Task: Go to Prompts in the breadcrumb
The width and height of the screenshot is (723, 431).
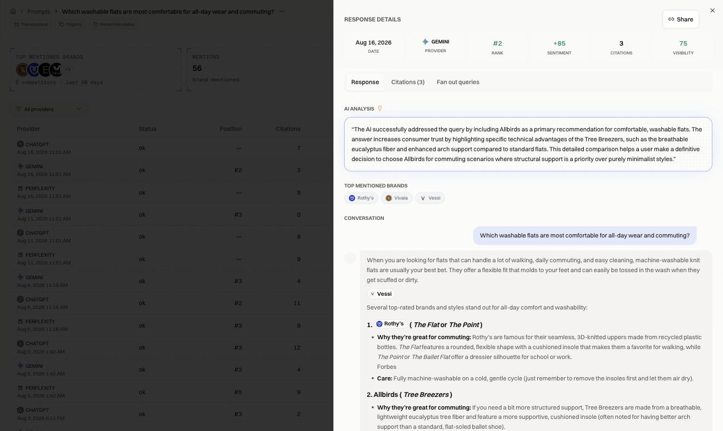Action: point(39,12)
